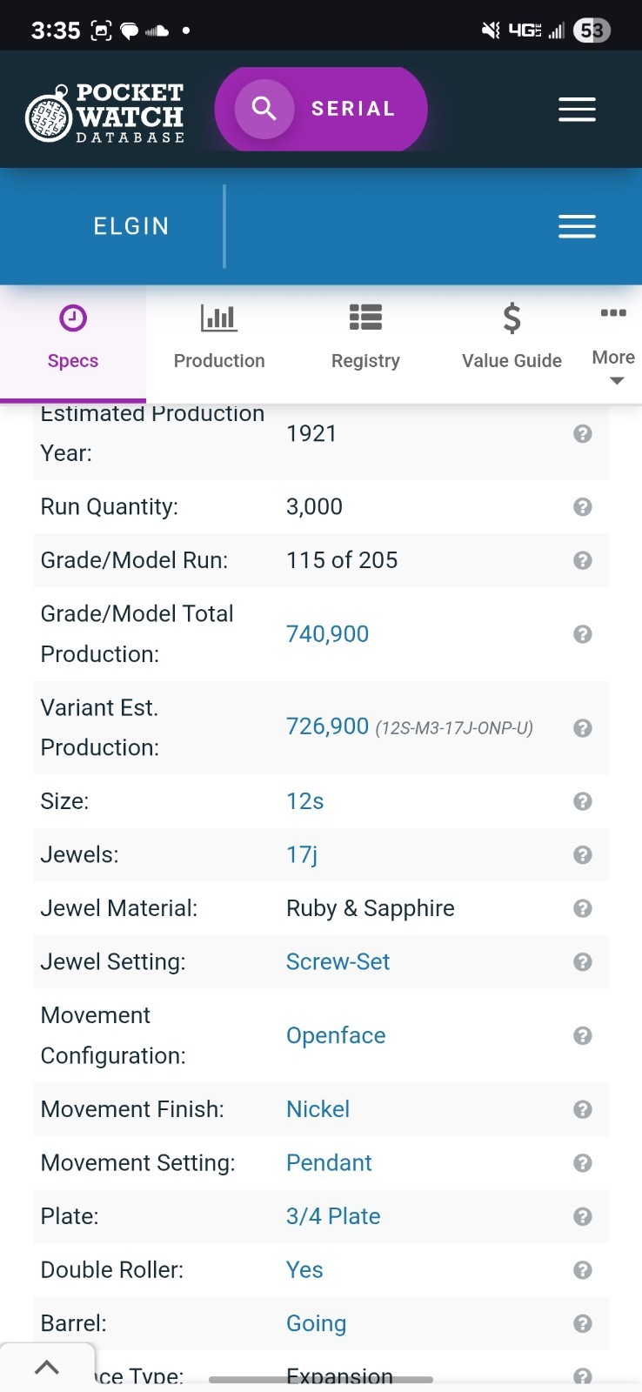Select the variant code (12S-M3-17J-ONP-U)
Image resolution: width=642 pixels, height=1392 pixels.
(454, 728)
